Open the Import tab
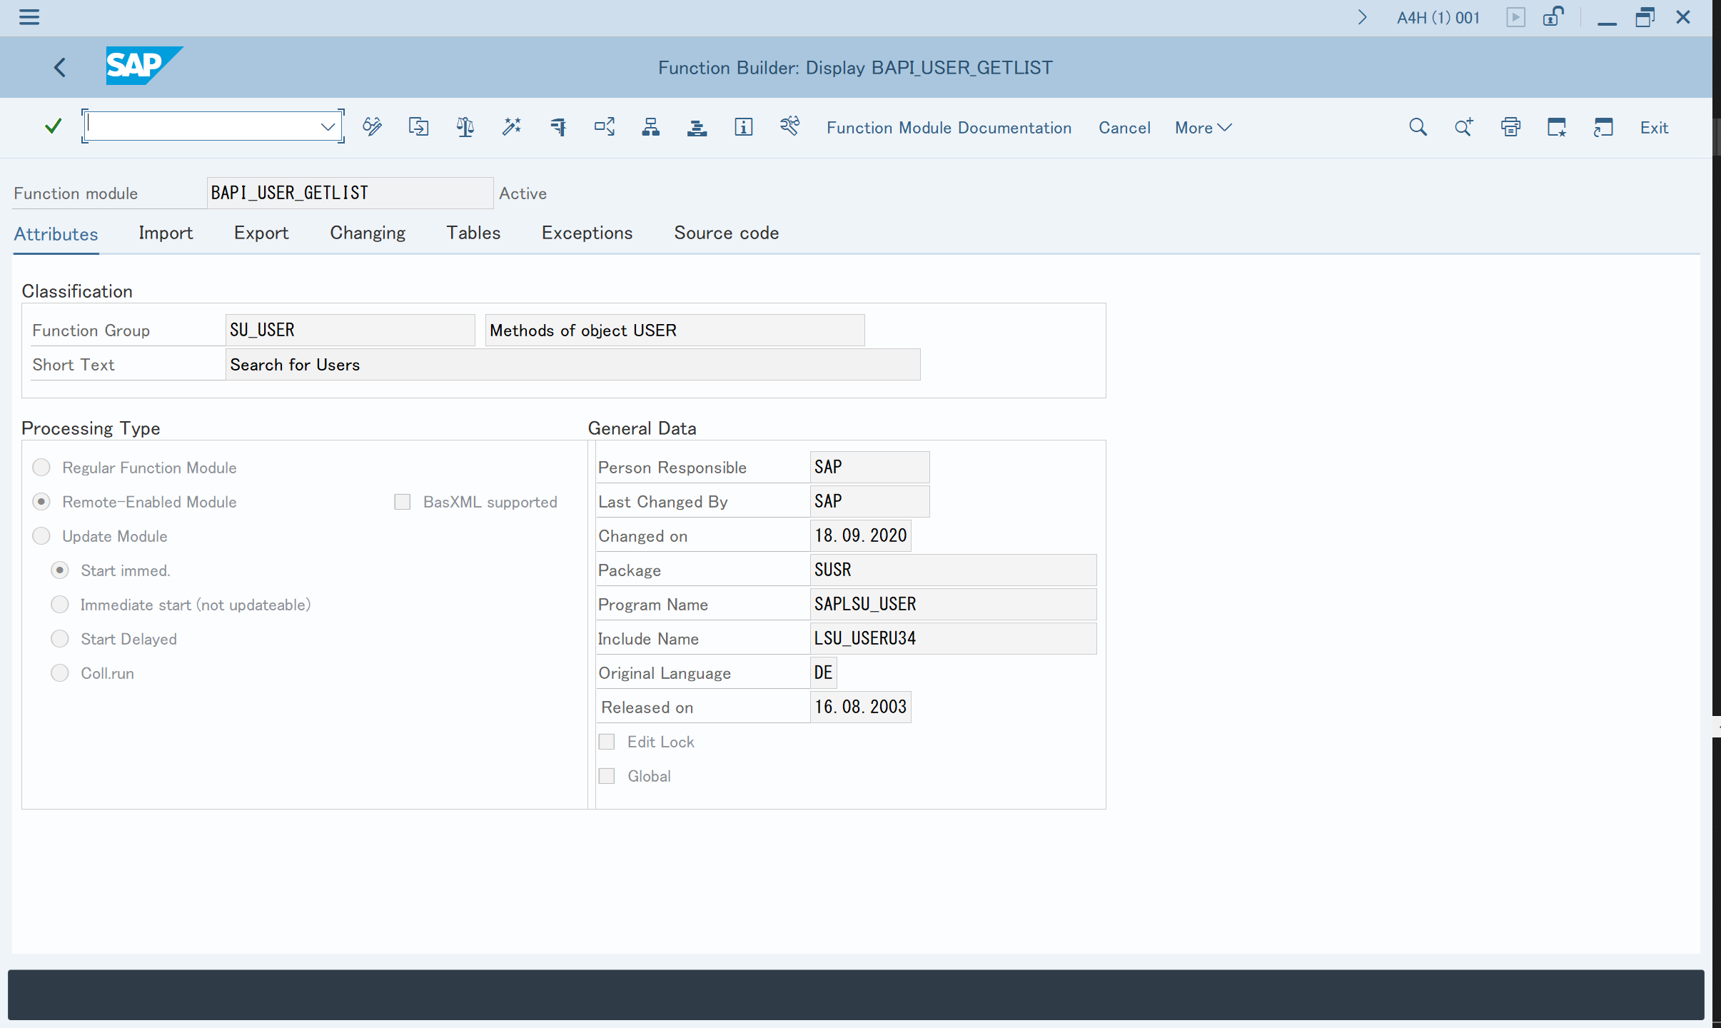This screenshot has height=1028, width=1721. [166, 233]
